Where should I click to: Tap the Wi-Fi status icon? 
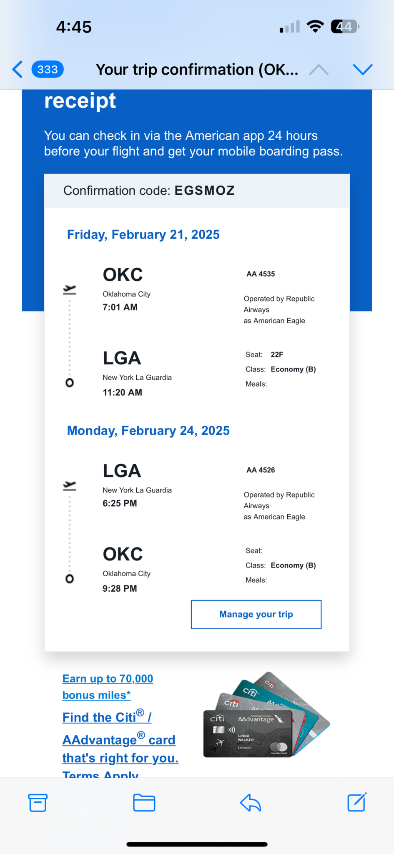[315, 27]
